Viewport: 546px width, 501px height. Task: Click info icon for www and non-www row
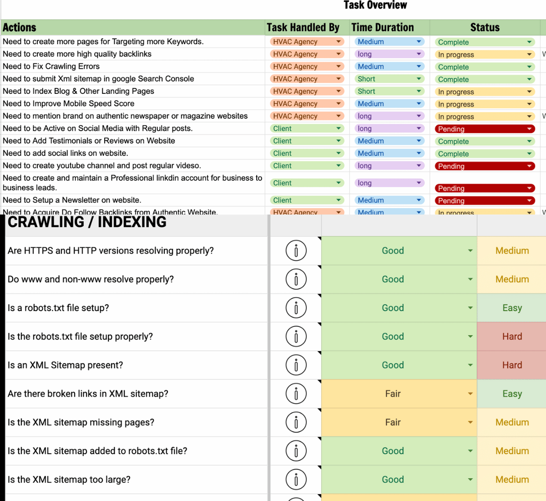pyautogui.click(x=296, y=279)
